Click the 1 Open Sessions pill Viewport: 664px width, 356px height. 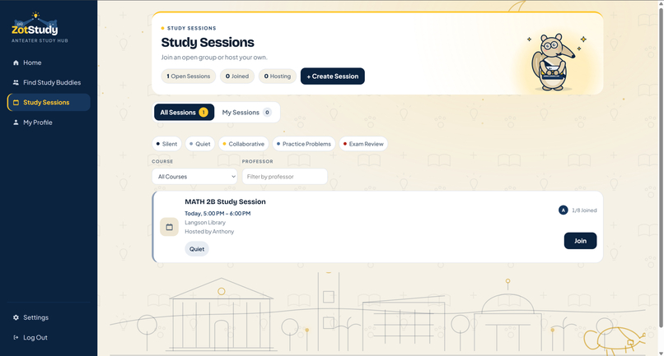189,76
